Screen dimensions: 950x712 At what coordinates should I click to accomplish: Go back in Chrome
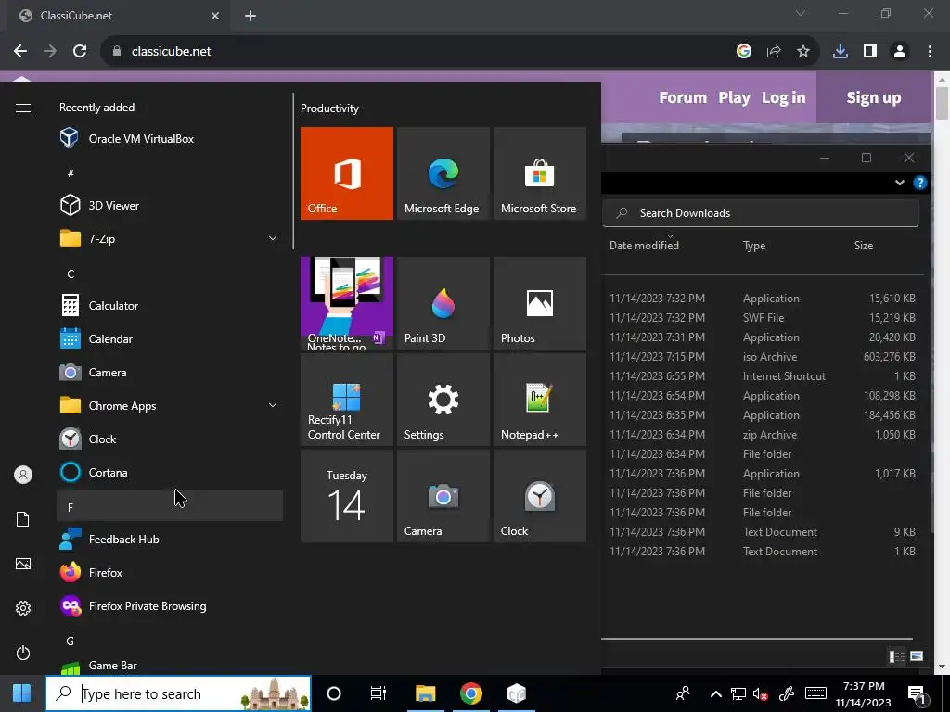click(x=20, y=52)
